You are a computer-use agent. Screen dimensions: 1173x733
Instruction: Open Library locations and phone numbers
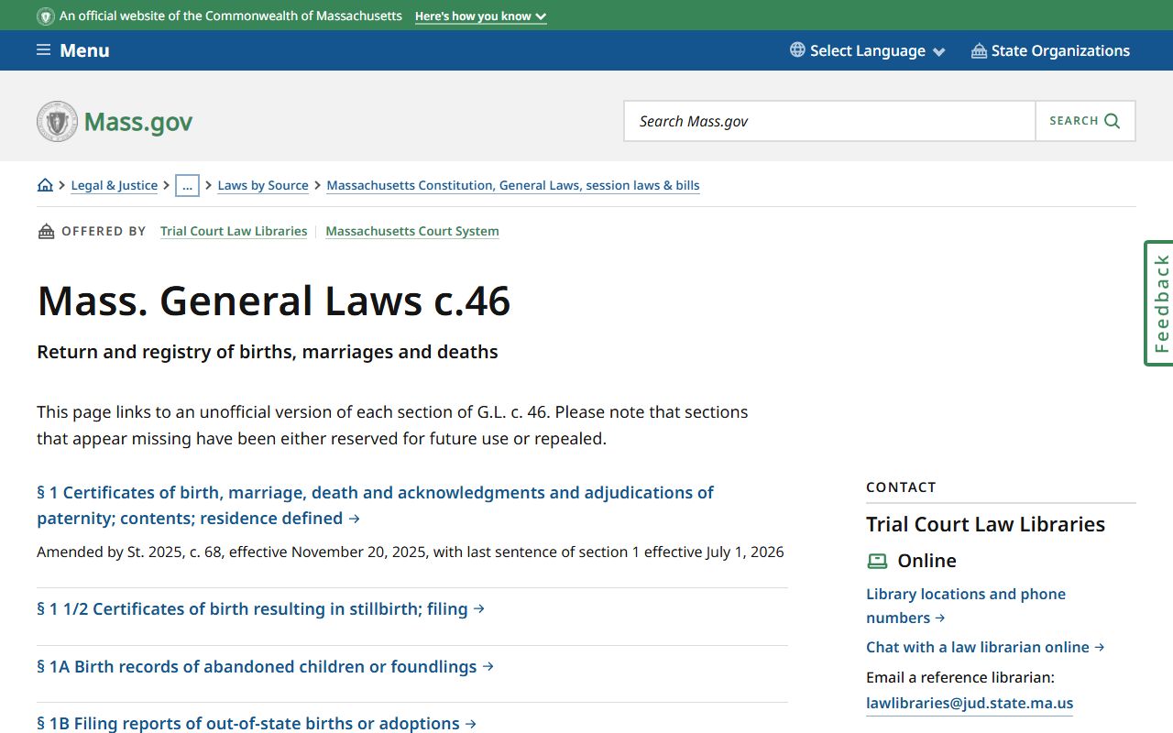tap(966, 606)
